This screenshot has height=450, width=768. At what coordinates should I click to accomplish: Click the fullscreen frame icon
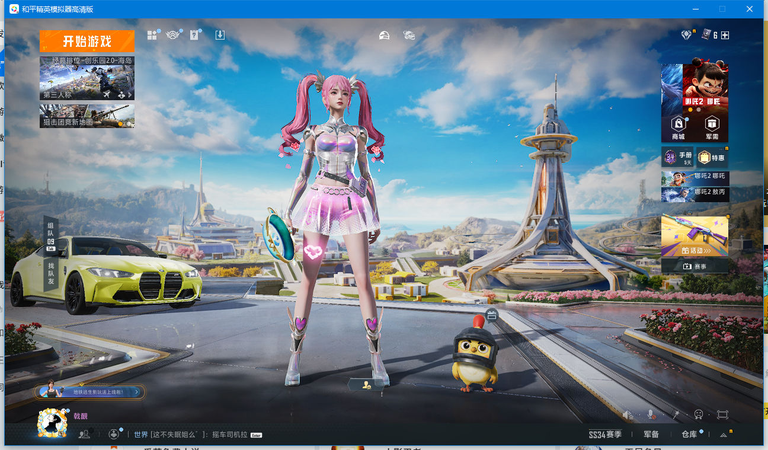pyautogui.click(x=722, y=414)
